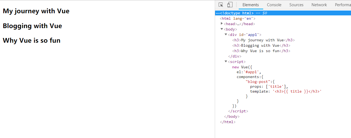Click the 'Why Vue is so fun' heading

(32, 41)
